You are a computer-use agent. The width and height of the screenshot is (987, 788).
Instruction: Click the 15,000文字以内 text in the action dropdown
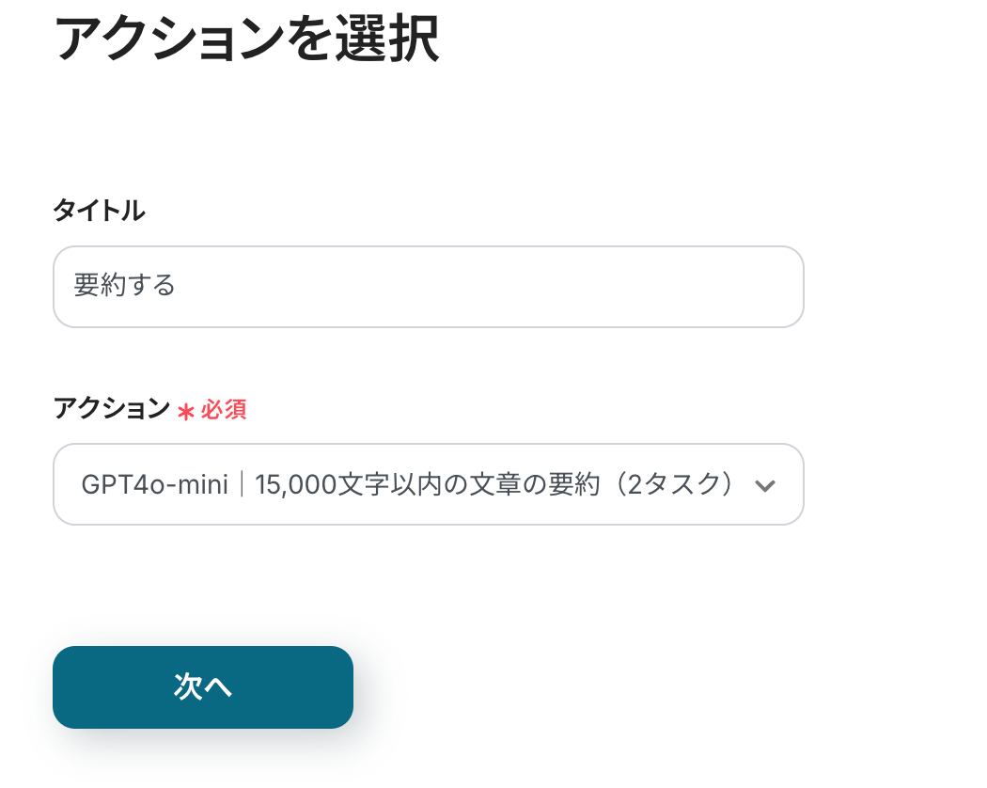(x=343, y=485)
